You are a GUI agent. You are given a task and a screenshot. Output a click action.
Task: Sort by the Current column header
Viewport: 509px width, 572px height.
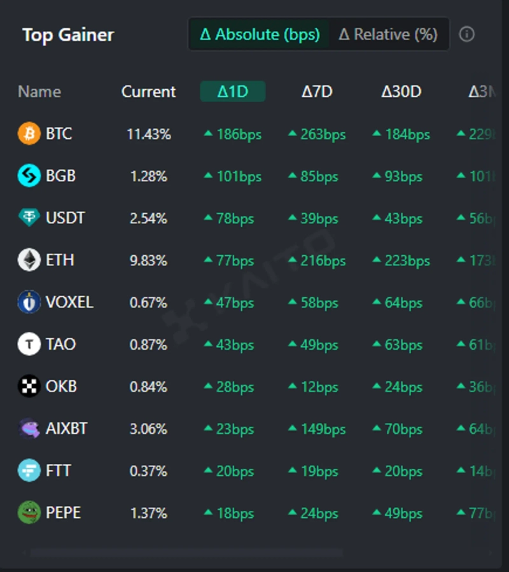[148, 92]
